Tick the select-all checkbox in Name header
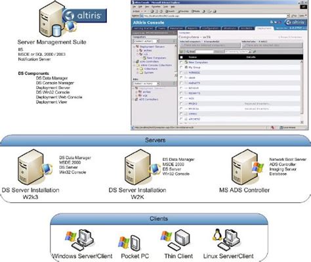The height and width of the screenshot is (262, 311). click(181, 57)
